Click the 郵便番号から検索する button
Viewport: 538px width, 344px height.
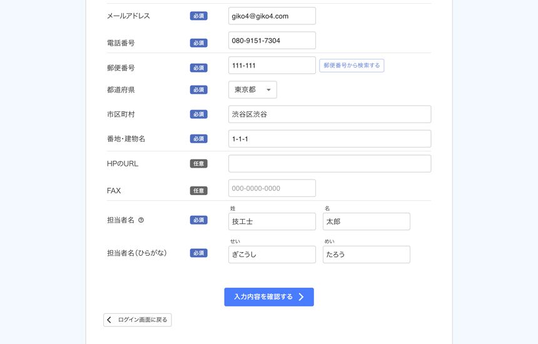click(x=352, y=66)
